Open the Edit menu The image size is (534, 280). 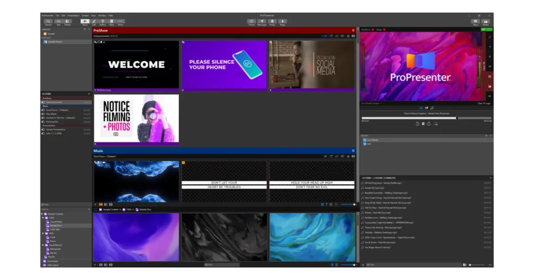coord(63,16)
